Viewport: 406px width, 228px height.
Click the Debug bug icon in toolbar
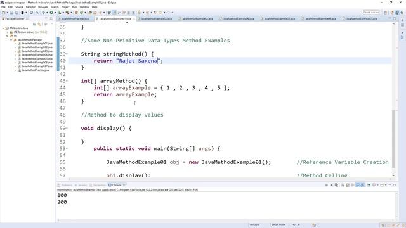coord(44,13)
